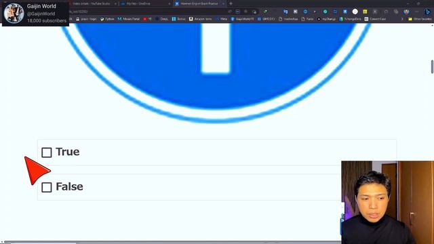
Task: Open the GaijinWorld FB bookmark
Action: tap(243, 19)
